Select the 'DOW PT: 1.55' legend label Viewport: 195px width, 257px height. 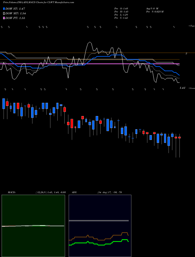click(15, 18)
